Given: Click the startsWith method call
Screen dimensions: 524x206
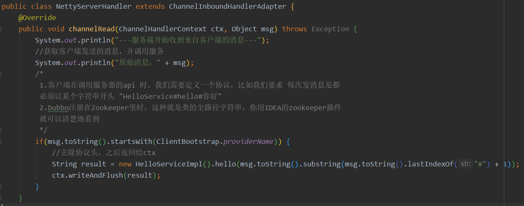Looking at the screenshot, I should click(x=134, y=141).
